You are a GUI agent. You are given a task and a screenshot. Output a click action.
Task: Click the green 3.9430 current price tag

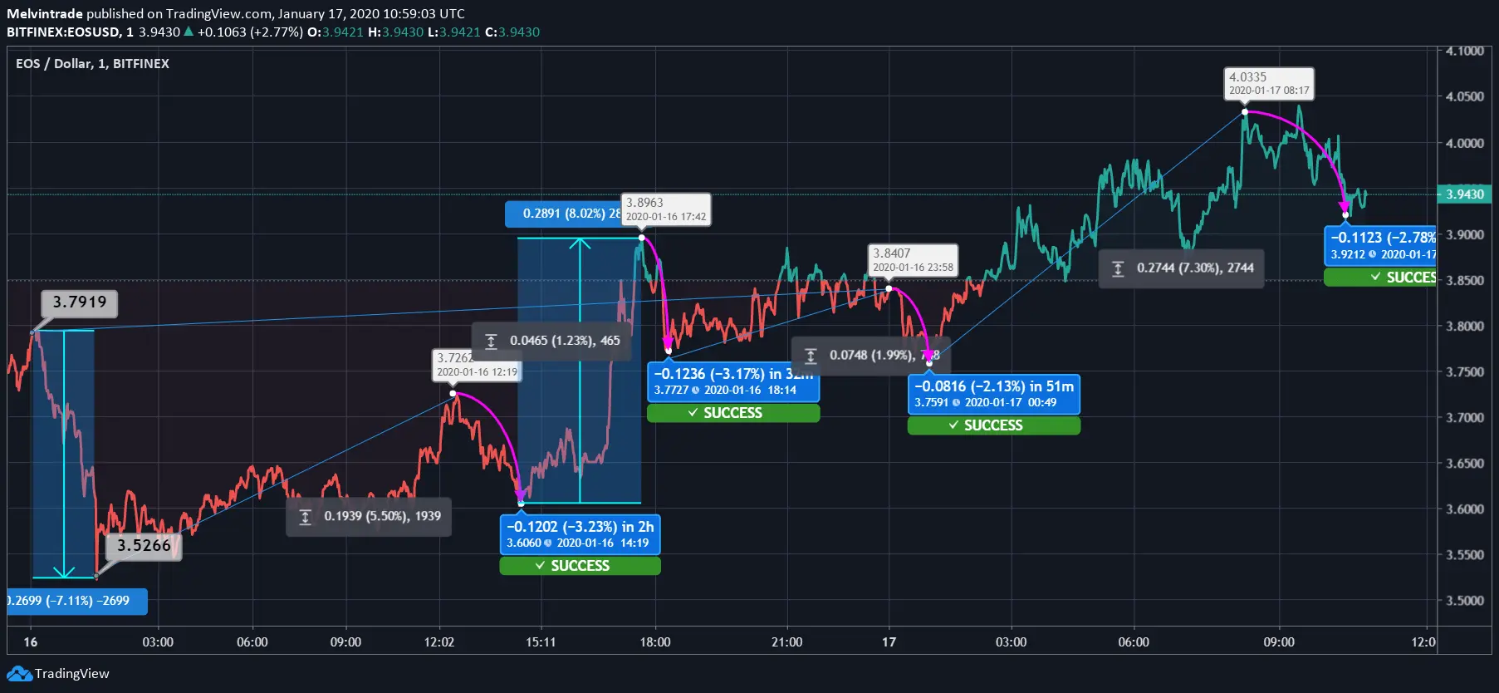(x=1464, y=194)
